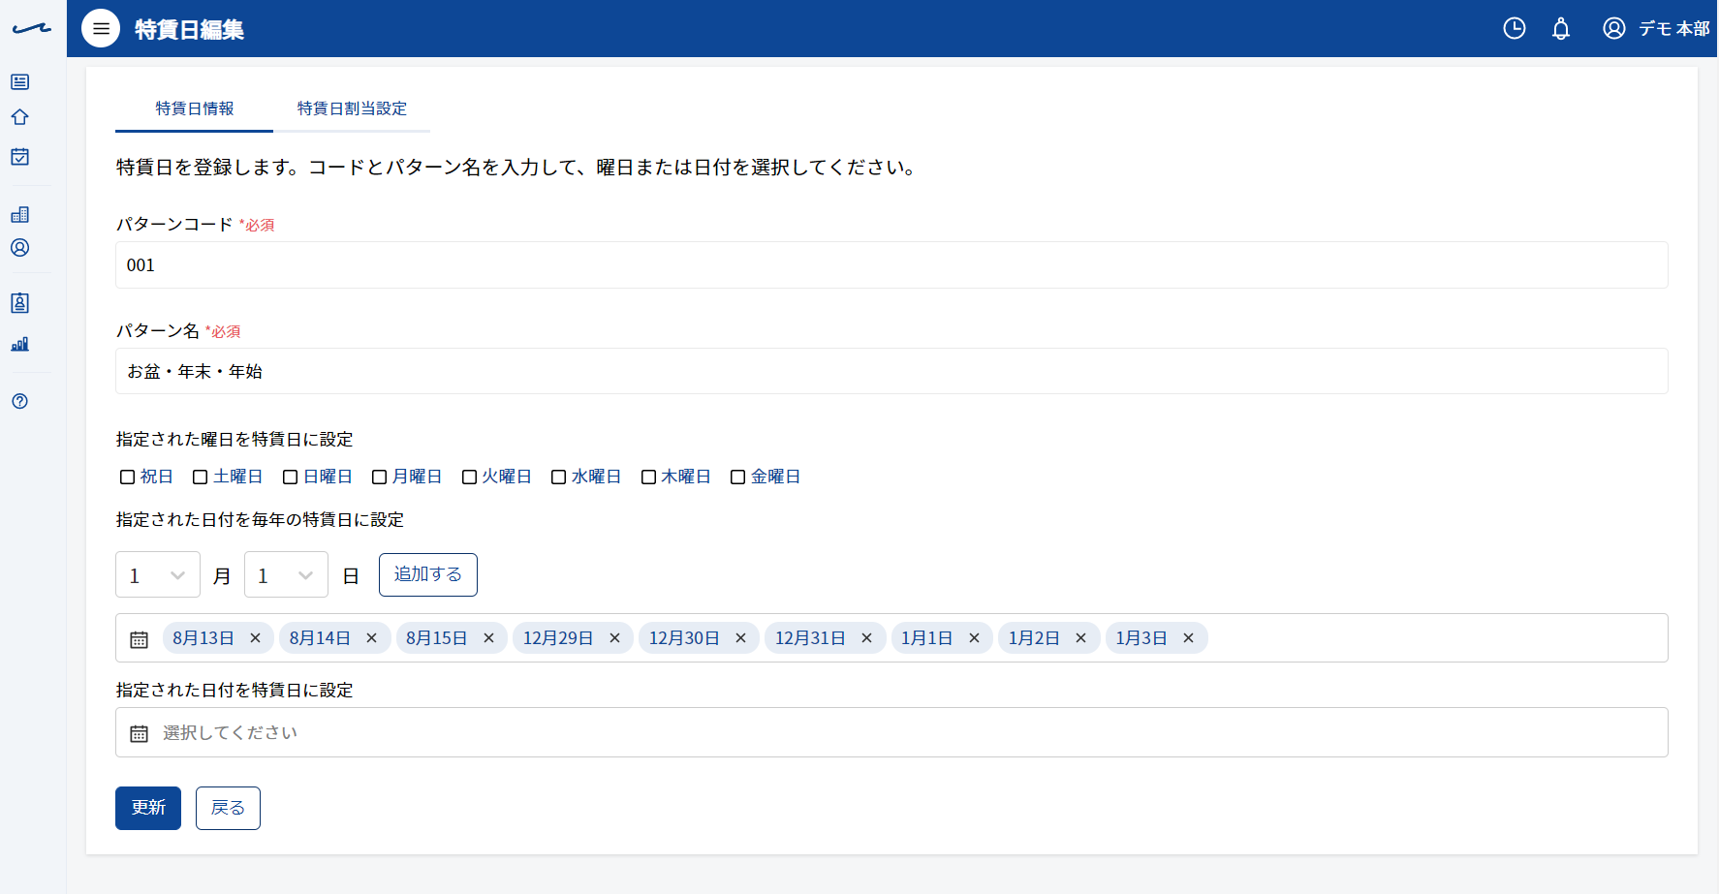Check the 日曜日 checkbox
The height and width of the screenshot is (894, 1719).
(290, 477)
